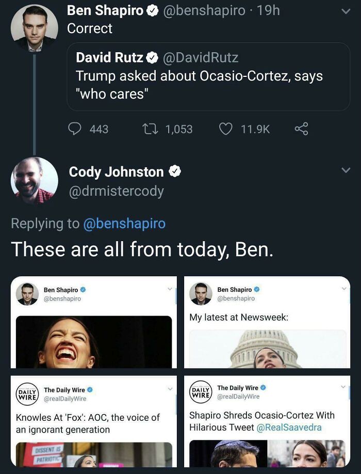Image resolution: width=361 pixels, height=474 pixels.
Task: Open the @DavidRutz handle in quoted tweet
Action: pyautogui.click(x=201, y=57)
